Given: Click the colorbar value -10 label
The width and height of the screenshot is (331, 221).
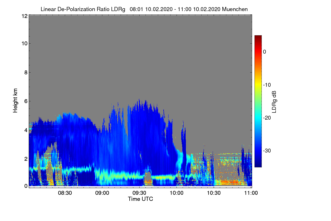Looking at the screenshot, I should (x=267, y=85).
